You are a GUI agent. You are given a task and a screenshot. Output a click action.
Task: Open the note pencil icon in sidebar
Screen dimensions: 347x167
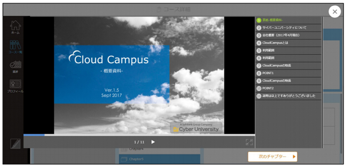(15, 144)
